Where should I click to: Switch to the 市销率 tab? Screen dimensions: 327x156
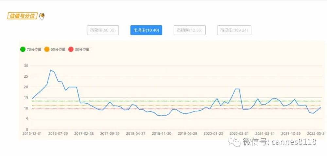(x=190, y=30)
